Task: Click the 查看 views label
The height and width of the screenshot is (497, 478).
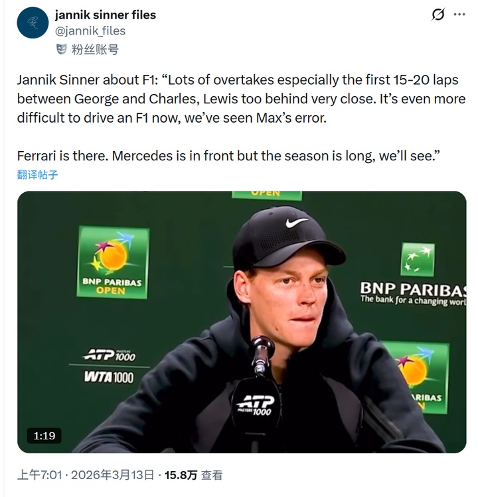Action: (x=212, y=475)
